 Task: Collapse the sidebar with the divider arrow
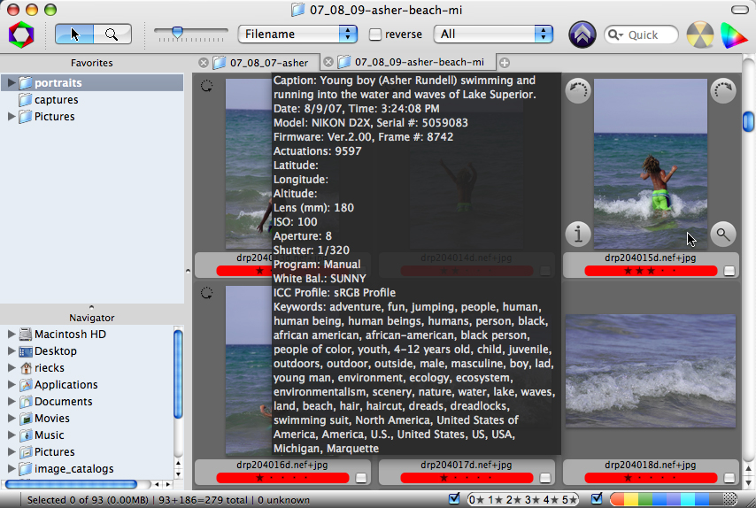tap(188, 271)
